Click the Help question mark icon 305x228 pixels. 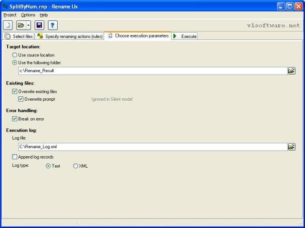[52, 25]
